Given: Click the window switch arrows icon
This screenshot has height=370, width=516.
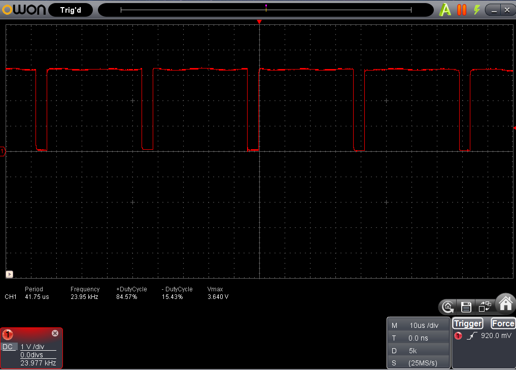Looking at the screenshot, I should [x=485, y=307].
